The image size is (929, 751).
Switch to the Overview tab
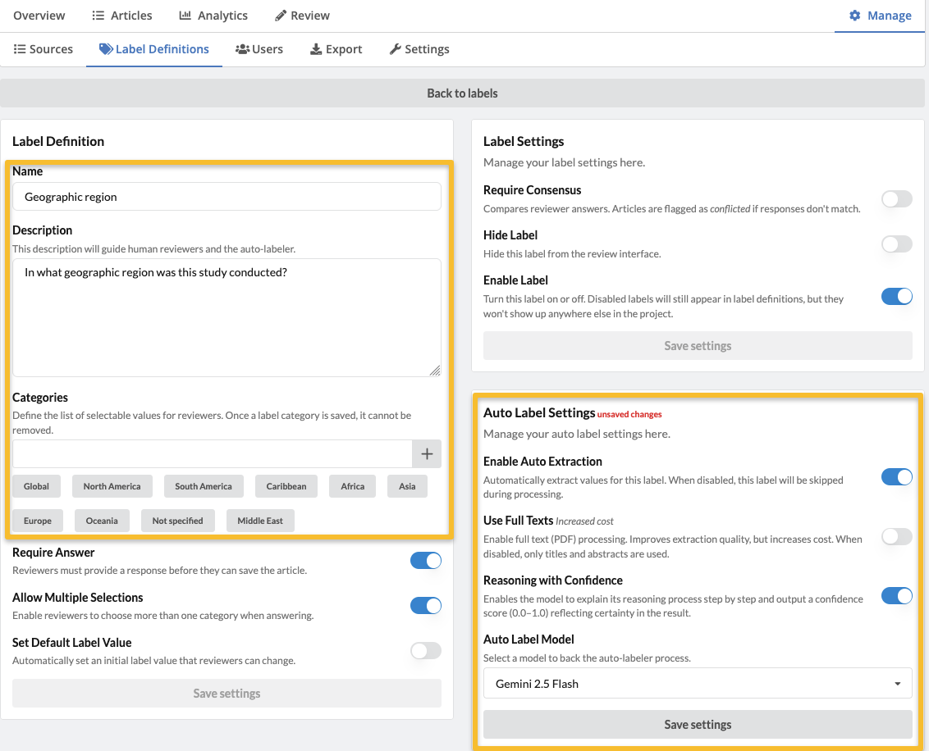pyautogui.click(x=39, y=16)
